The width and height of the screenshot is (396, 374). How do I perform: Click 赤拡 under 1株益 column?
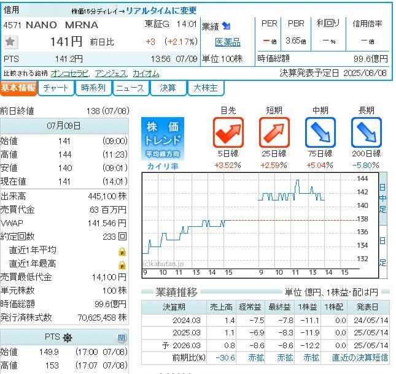coord(311,357)
